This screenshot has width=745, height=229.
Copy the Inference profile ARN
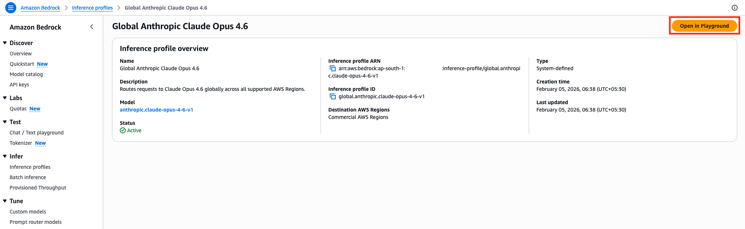tap(333, 68)
